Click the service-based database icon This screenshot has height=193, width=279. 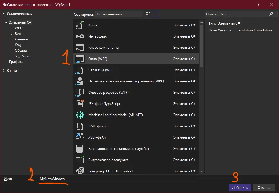pos(79,149)
